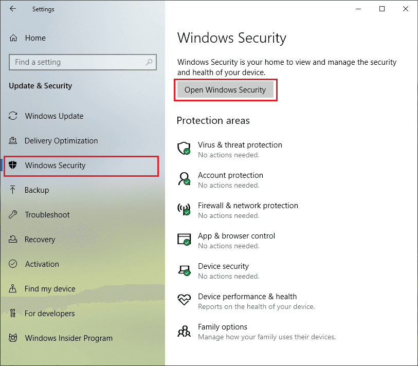Screen dimensions: 418x366
Task: Open Troubleshoot settings page
Action: [47, 214]
